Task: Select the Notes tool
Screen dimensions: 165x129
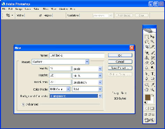Action: [x=147, y=85]
